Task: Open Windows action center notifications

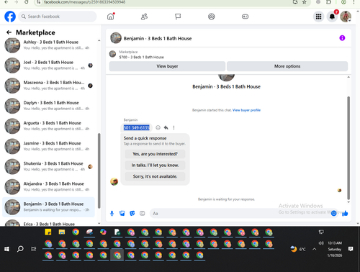Action: point(351,249)
